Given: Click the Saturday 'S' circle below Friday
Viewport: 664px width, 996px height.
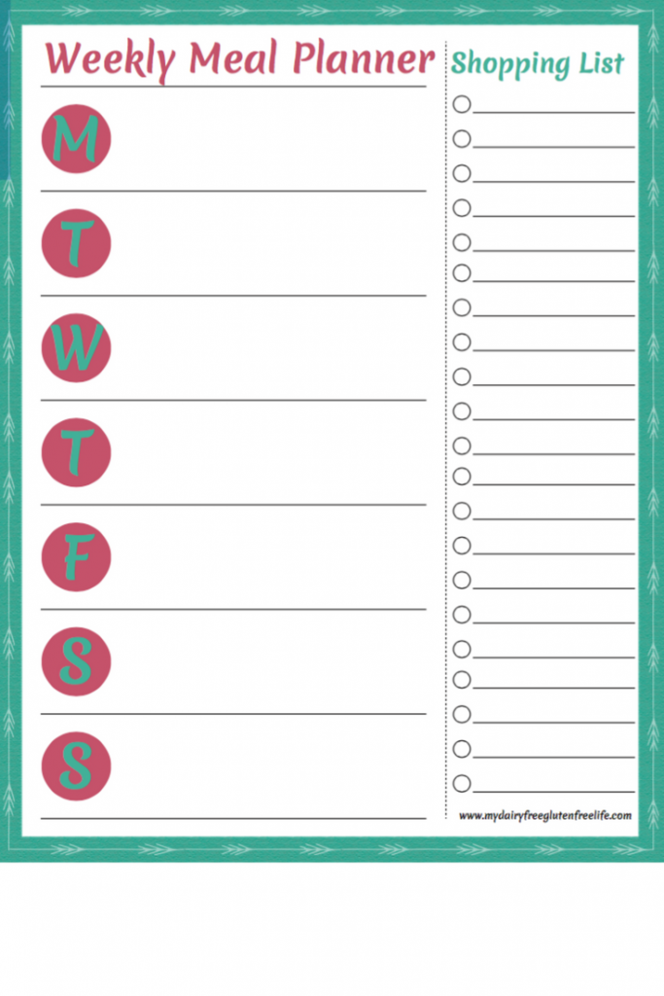Looking at the screenshot, I should (x=76, y=661).
